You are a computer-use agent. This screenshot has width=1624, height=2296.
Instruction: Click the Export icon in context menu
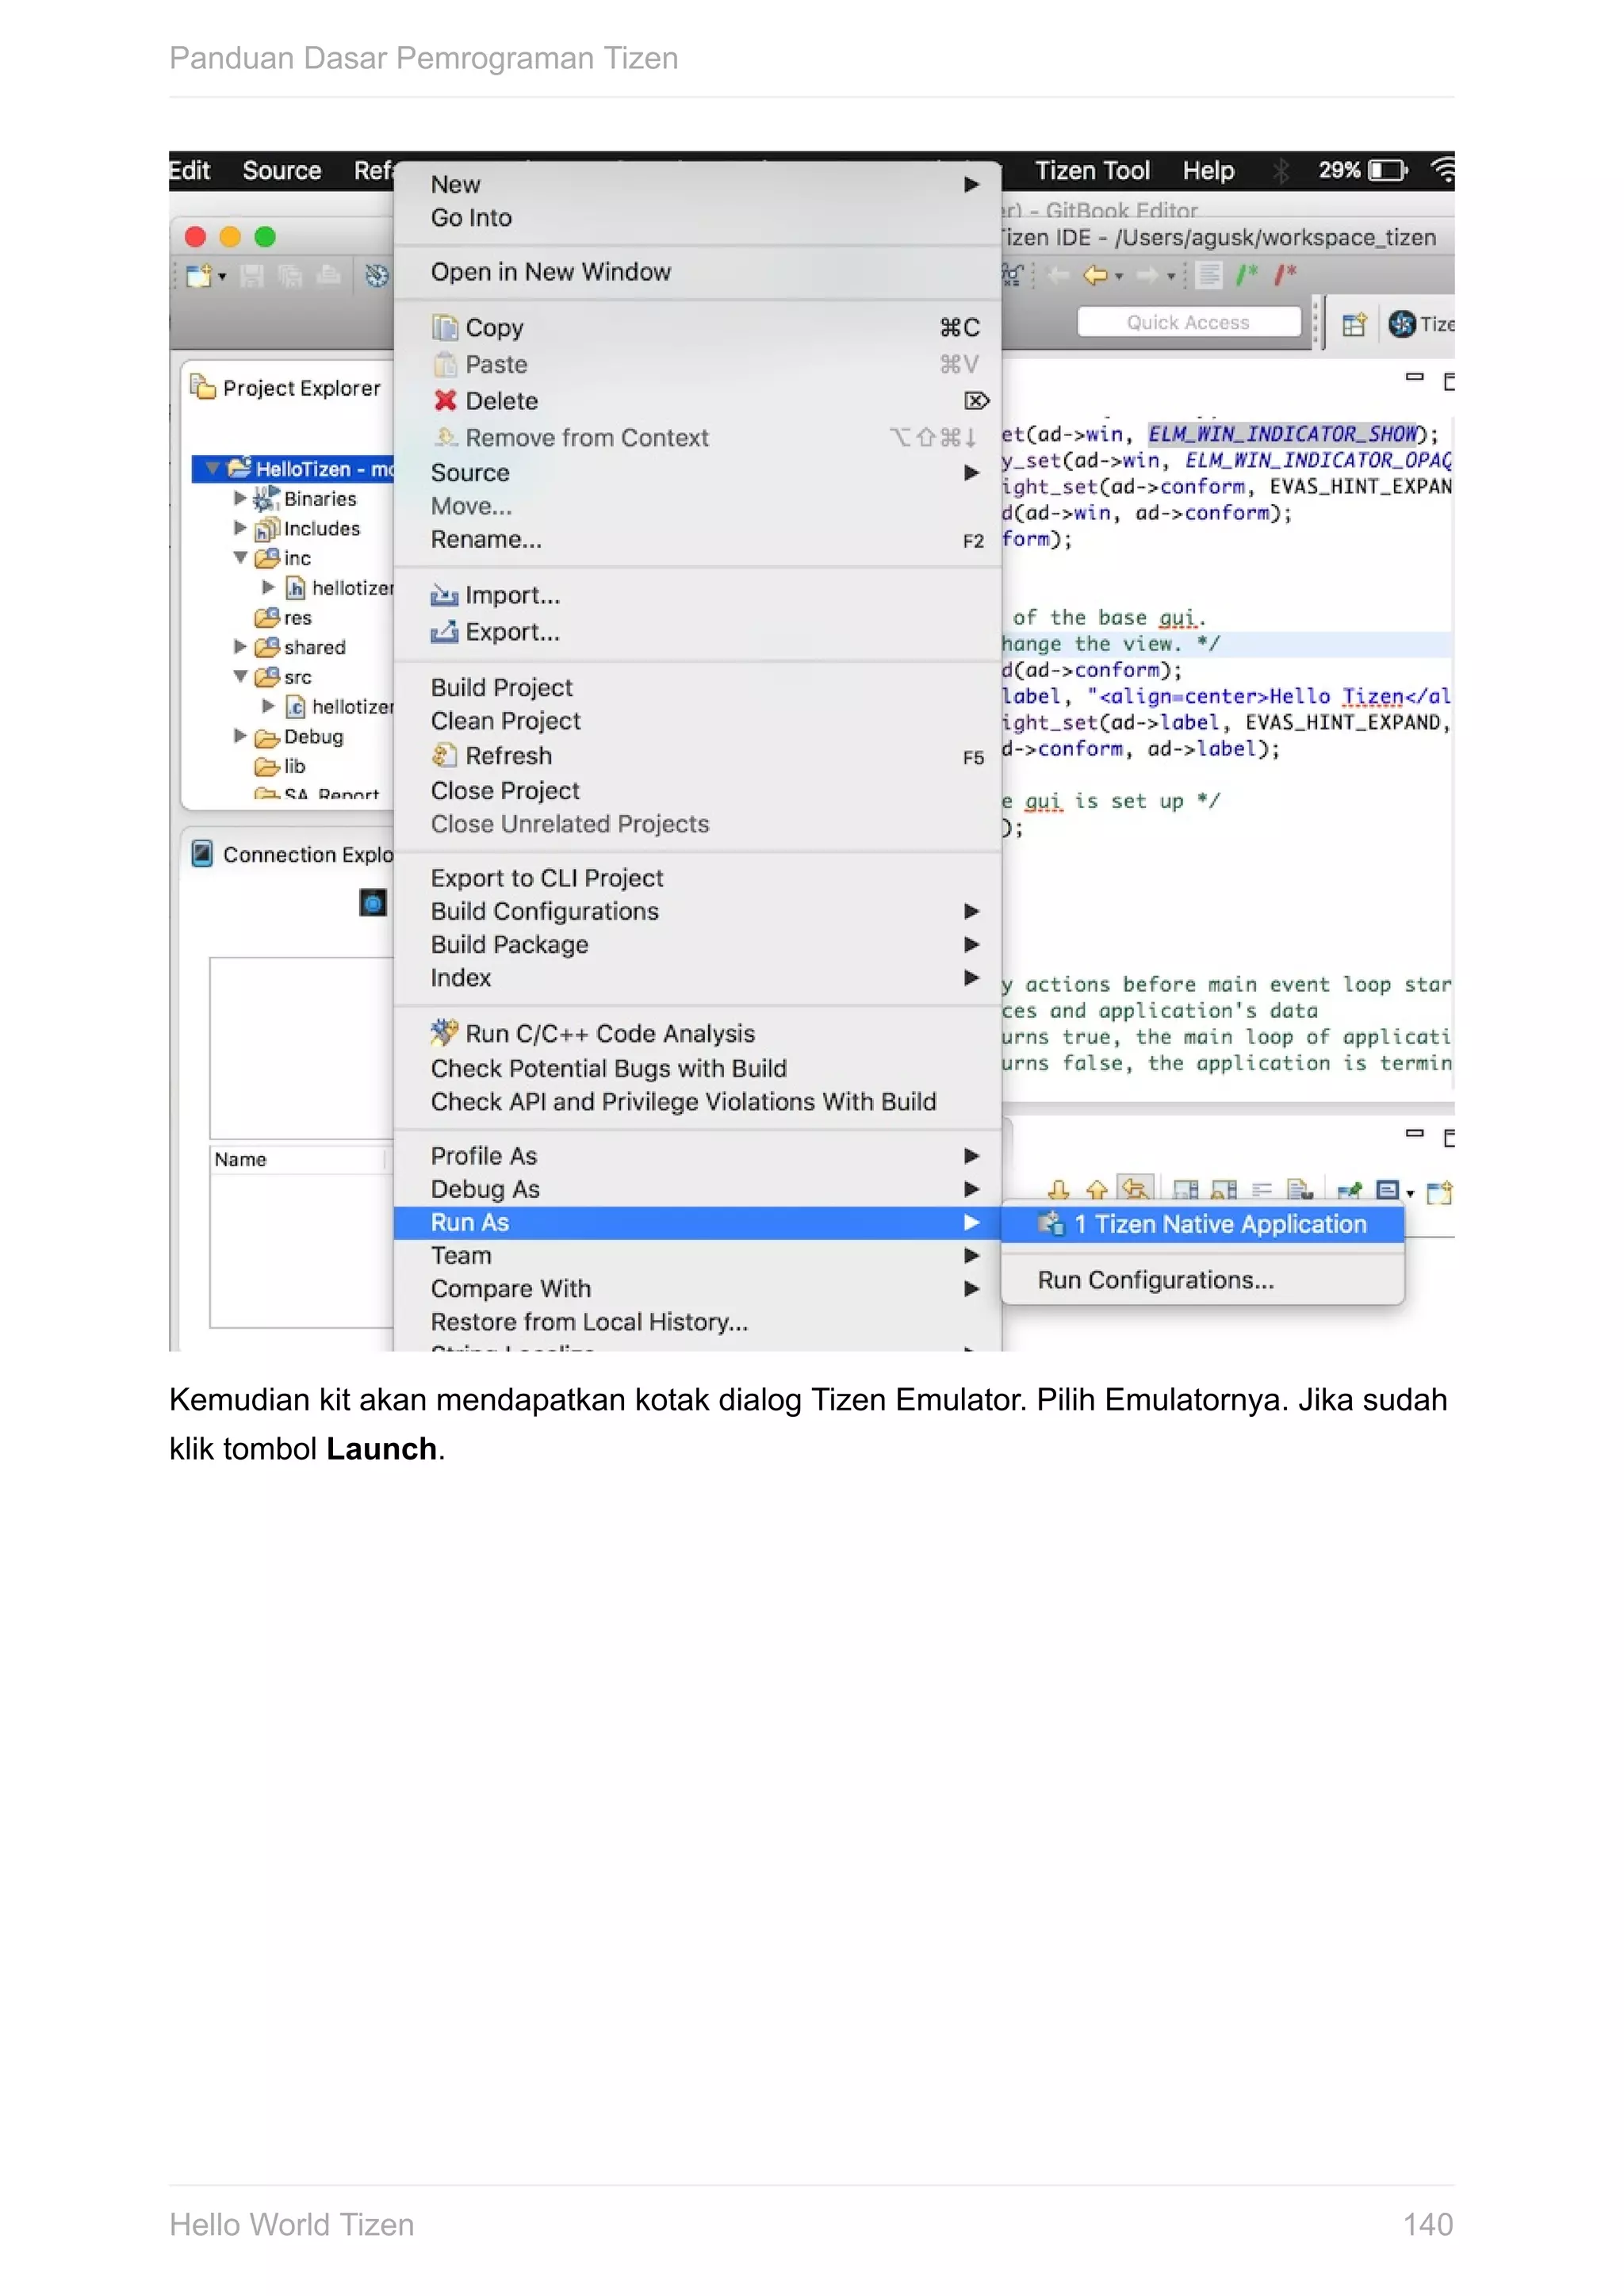[444, 632]
